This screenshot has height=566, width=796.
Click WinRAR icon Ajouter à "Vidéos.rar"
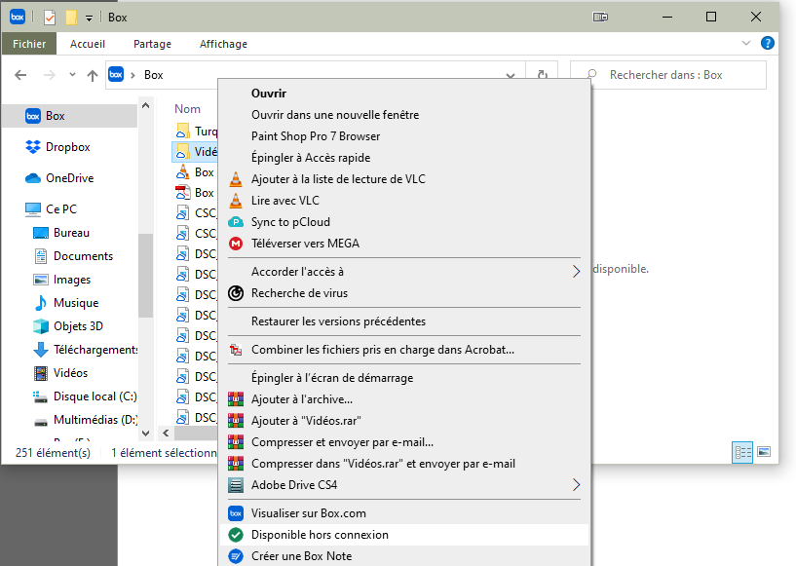click(x=236, y=421)
